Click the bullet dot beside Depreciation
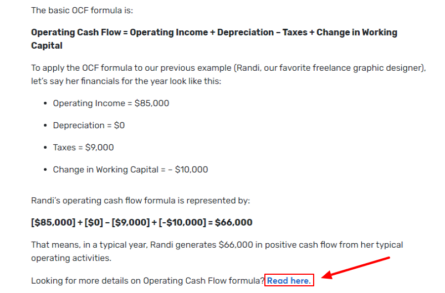The width and height of the screenshot is (445, 293). click(45, 125)
